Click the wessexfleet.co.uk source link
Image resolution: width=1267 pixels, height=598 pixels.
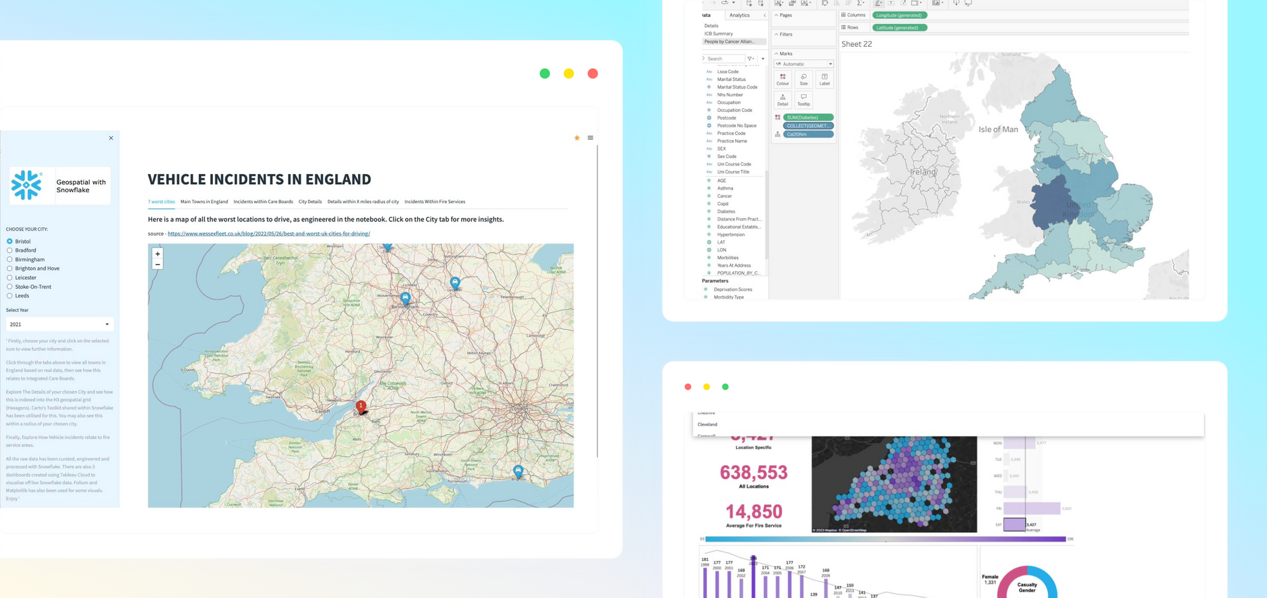tap(269, 234)
